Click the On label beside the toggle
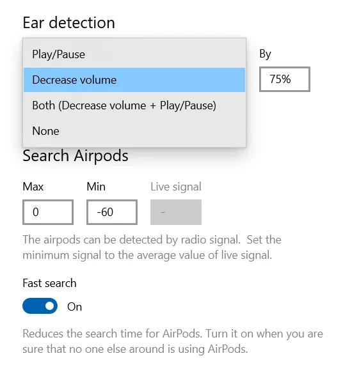Viewport: 343px width, 372px height. (x=75, y=307)
